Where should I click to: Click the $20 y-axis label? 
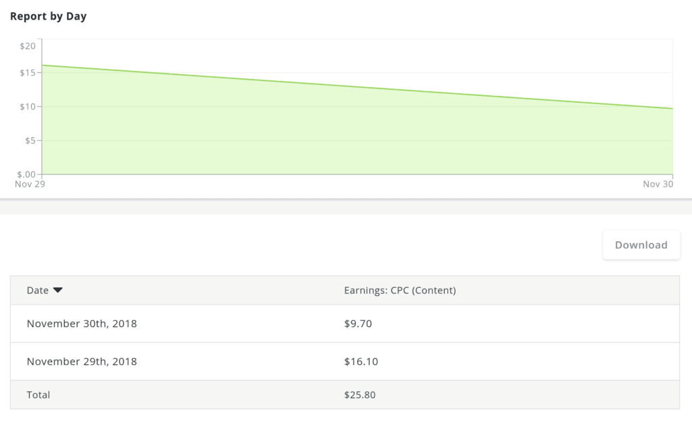click(x=28, y=46)
